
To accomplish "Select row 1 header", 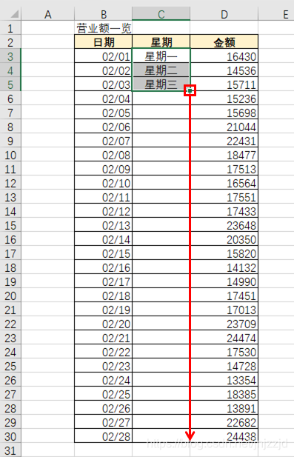I will pos(10,28).
